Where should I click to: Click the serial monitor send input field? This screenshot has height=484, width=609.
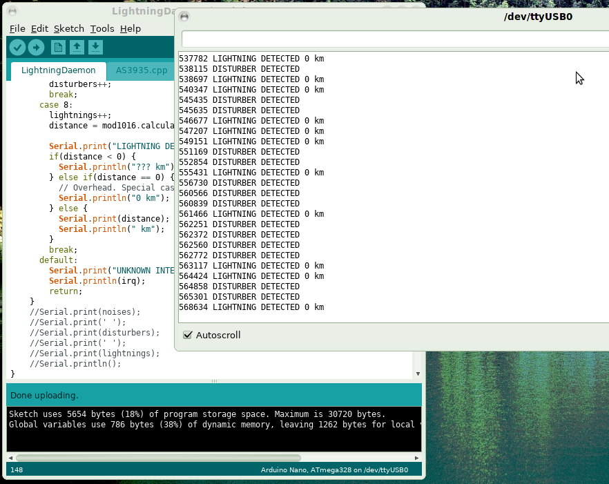[395, 39]
